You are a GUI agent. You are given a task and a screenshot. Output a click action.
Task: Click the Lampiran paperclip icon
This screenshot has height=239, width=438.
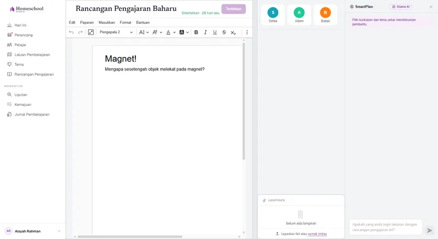(264, 200)
